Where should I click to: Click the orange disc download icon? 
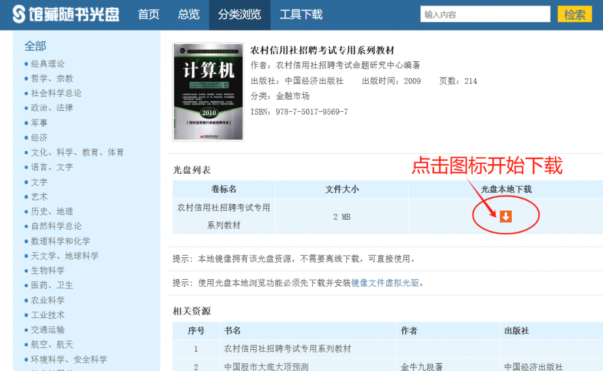tap(506, 217)
